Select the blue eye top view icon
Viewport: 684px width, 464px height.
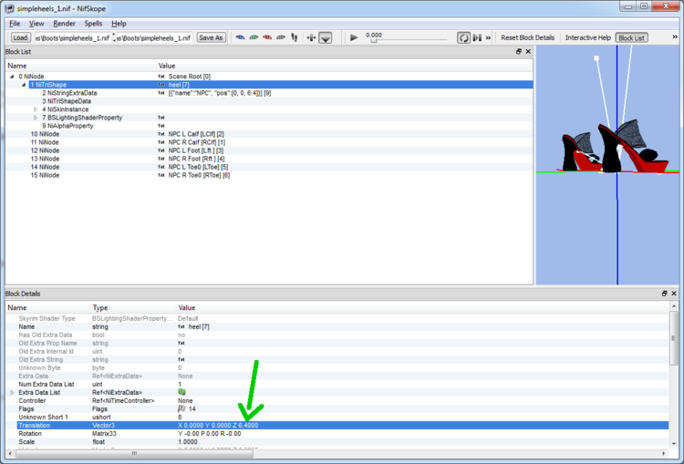[x=240, y=37]
